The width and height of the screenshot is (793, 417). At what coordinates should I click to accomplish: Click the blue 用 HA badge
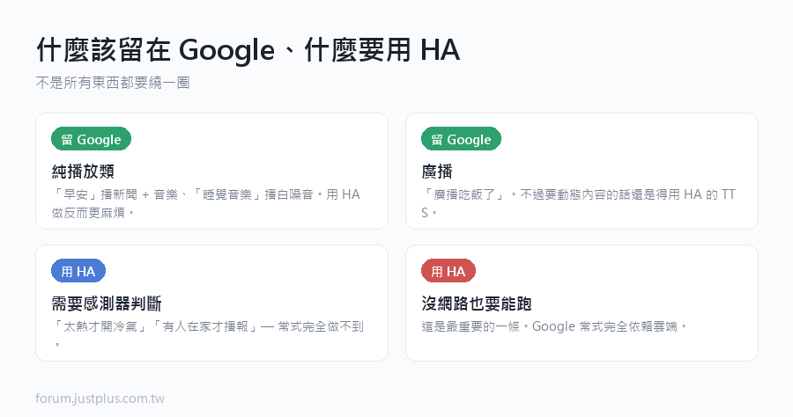pos(78,271)
